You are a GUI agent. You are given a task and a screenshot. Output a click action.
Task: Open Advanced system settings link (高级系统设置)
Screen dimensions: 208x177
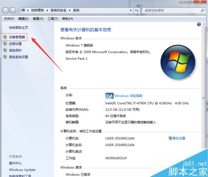pyautogui.click(x=19, y=57)
